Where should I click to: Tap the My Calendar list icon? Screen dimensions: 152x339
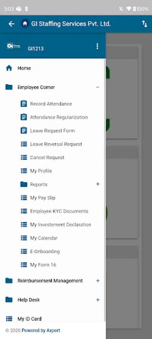[x=24, y=238]
